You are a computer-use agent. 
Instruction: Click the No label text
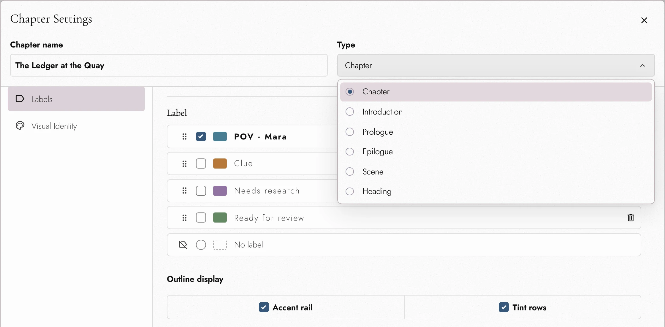point(248,245)
